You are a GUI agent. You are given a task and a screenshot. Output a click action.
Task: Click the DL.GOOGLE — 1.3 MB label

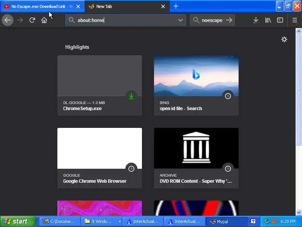[84, 103]
